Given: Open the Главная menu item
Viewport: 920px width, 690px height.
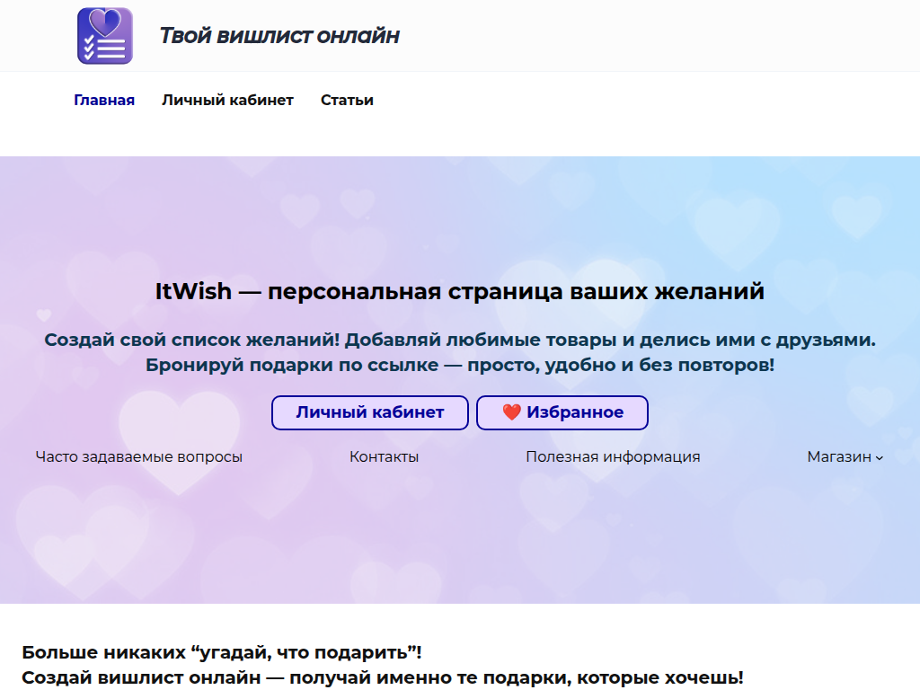Looking at the screenshot, I should point(103,100).
